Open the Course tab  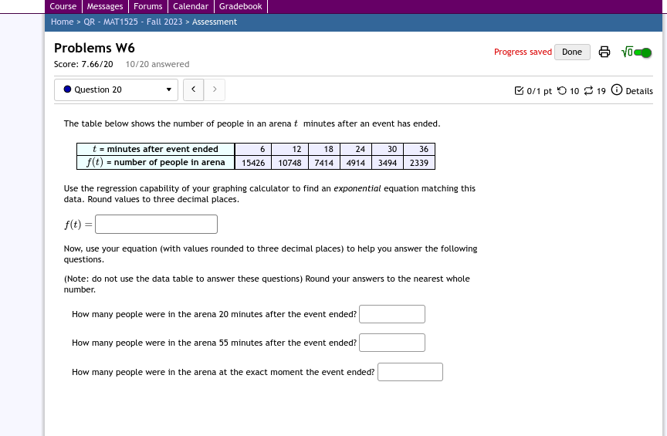coord(63,6)
